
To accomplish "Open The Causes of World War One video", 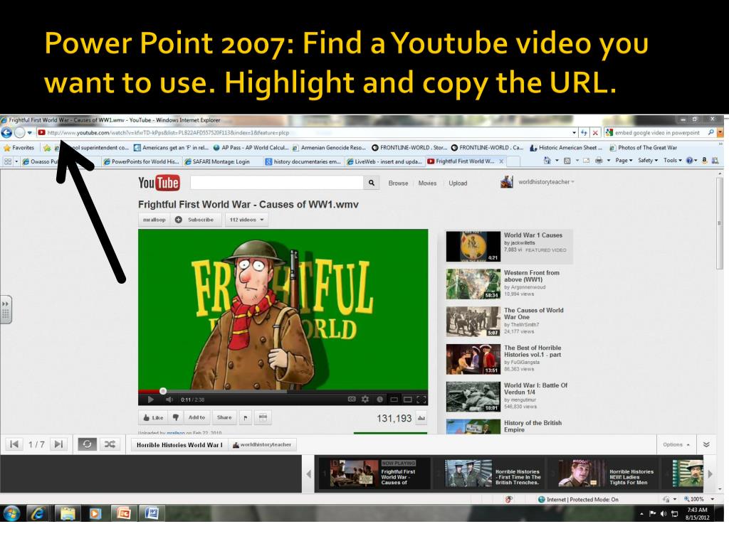I will (x=509, y=321).
